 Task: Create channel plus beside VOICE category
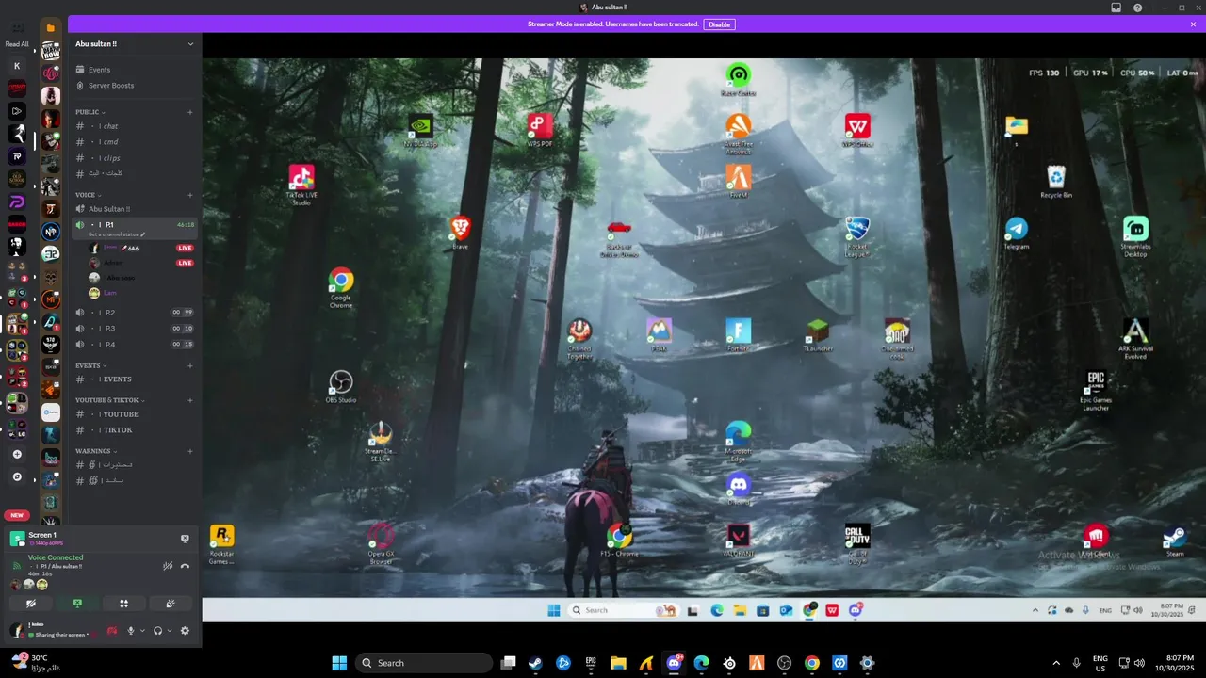(189, 195)
